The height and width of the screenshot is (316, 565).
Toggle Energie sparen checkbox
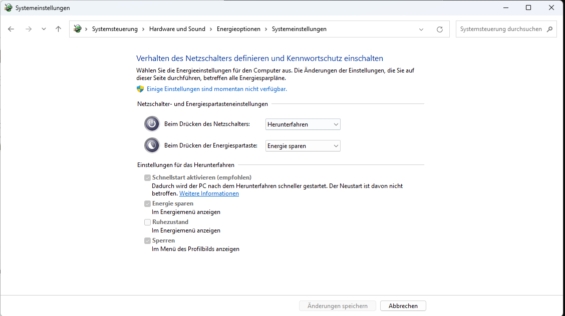[x=147, y=203]
